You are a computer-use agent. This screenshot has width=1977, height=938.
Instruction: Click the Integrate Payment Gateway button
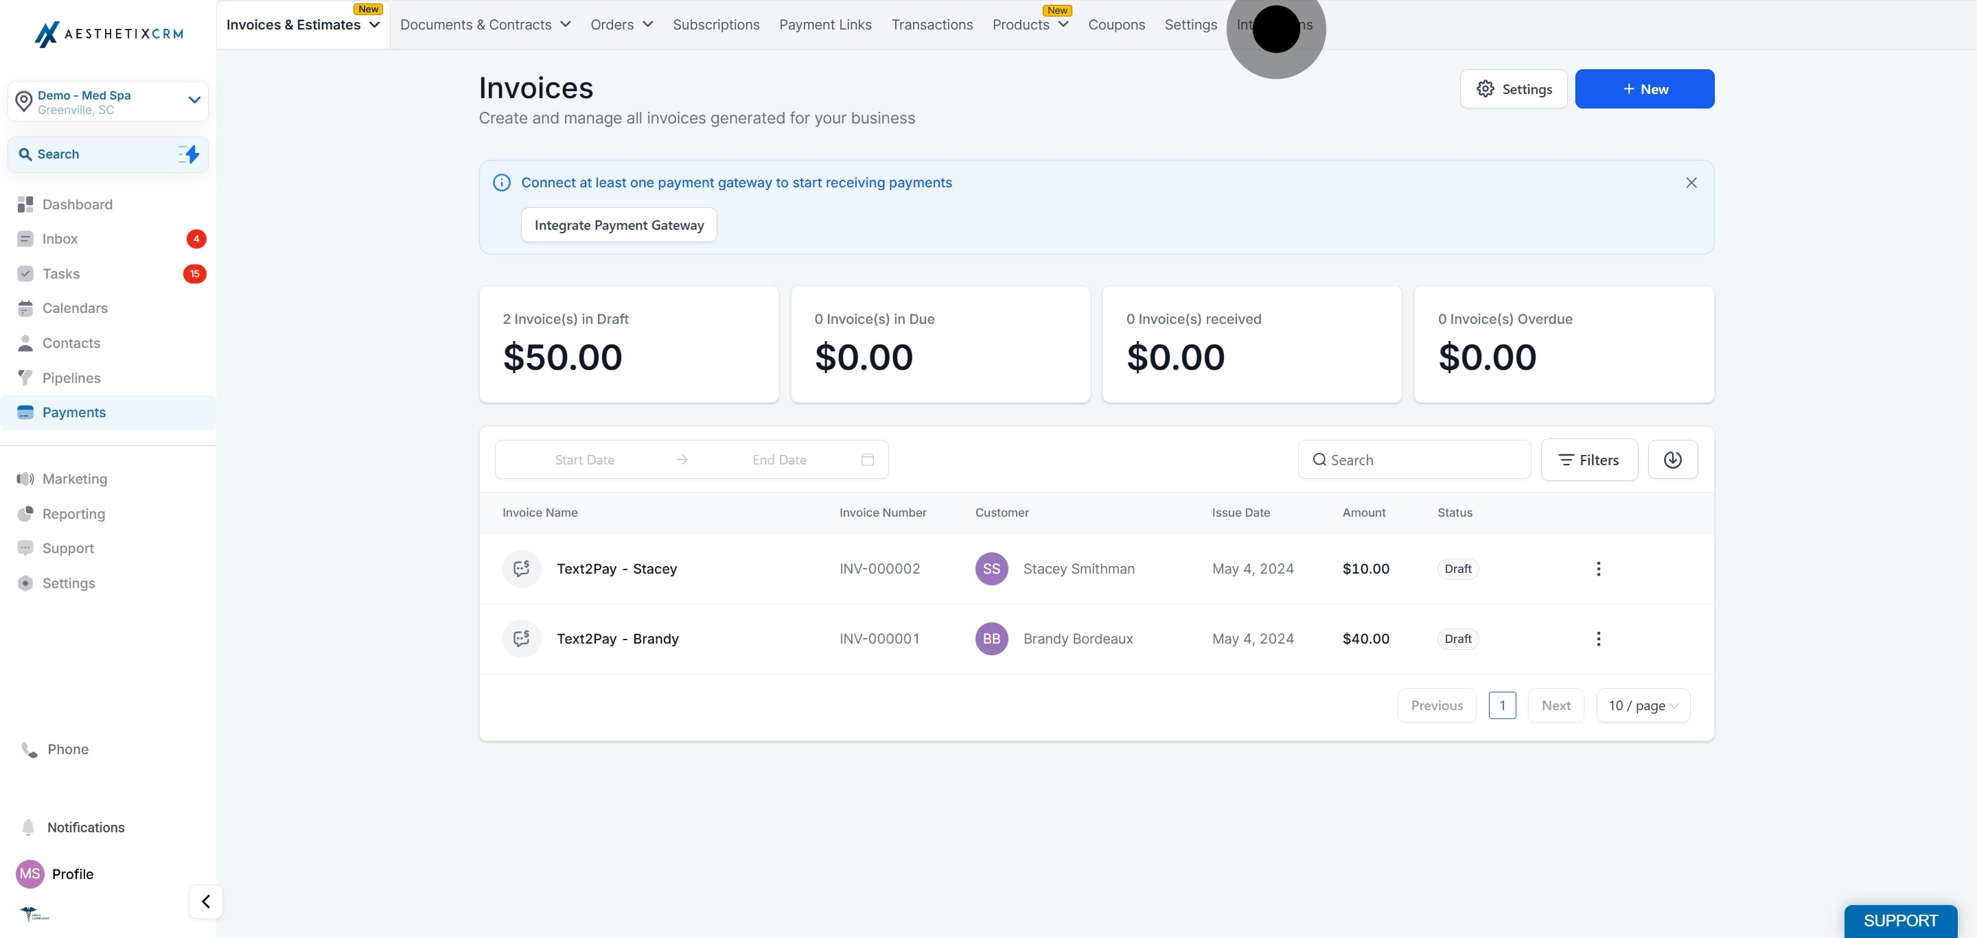coord(618,224)
